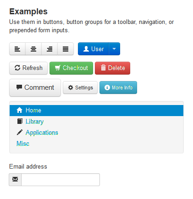The image size is (193, 199).
Task: Select the Home navigation item
Action: (96, 111)
